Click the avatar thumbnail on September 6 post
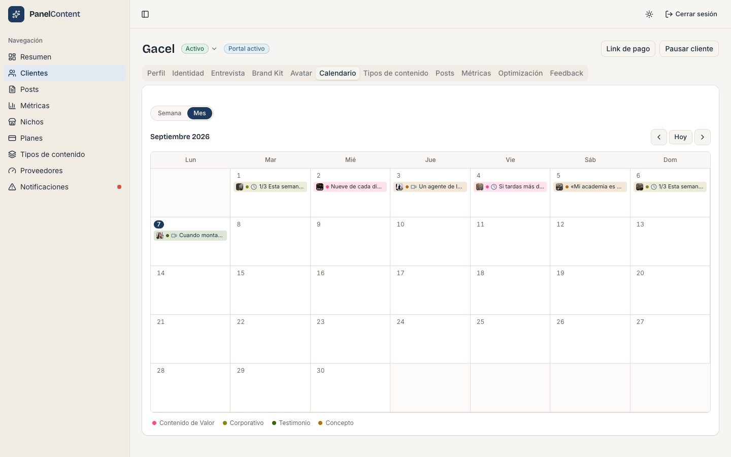This screenshot has height=457, width=731. tap(640, 187)
